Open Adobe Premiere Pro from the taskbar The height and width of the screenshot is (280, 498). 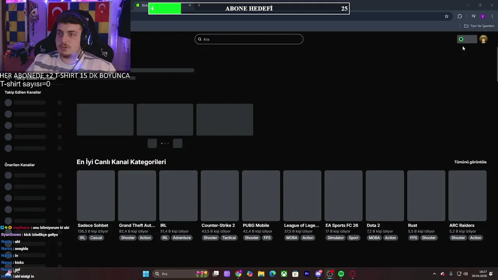click(307, 274)
